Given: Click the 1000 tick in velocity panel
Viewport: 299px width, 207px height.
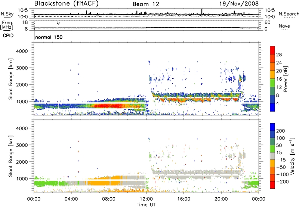Looking at the screenshot, I should 22,179.
